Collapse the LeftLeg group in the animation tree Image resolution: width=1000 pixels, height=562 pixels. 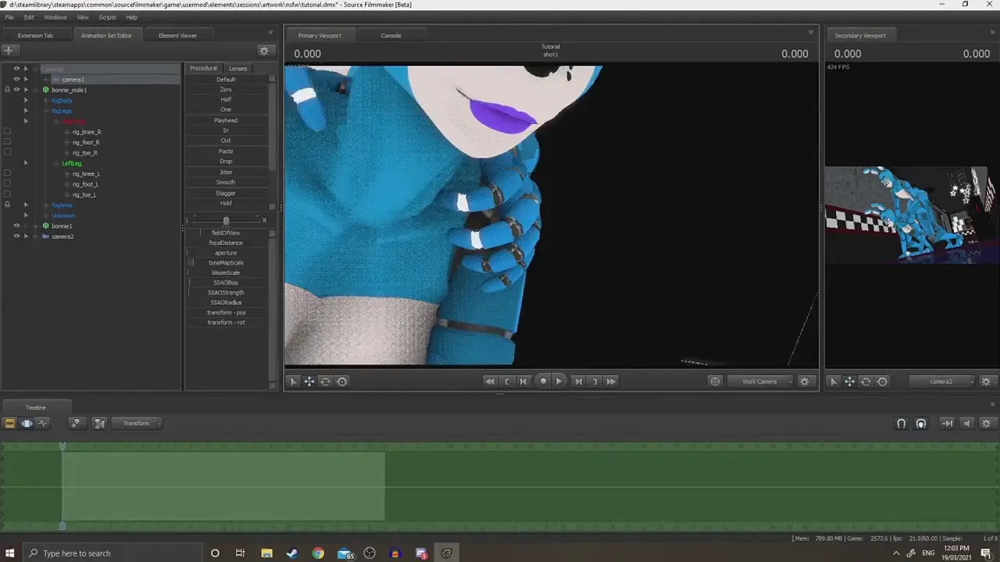[x=56, y=163]
